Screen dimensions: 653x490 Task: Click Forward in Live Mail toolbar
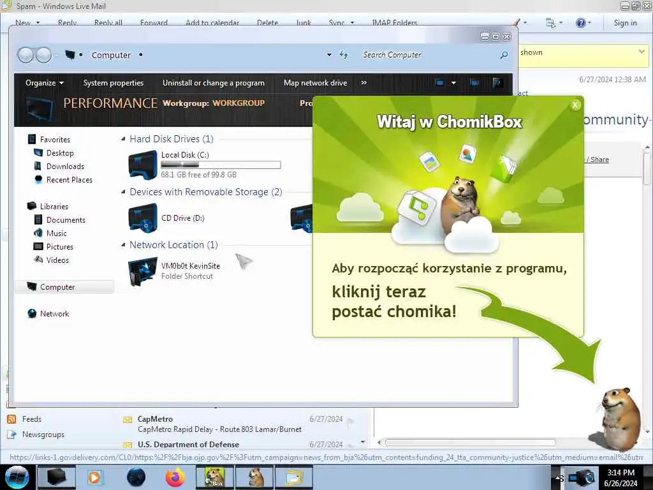pos(154,23)
